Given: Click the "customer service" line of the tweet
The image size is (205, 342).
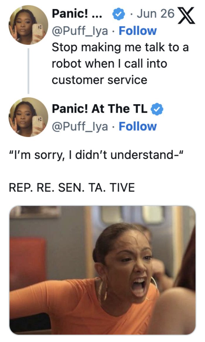Looking at the screenshot, I should click(x=100, y=80).
